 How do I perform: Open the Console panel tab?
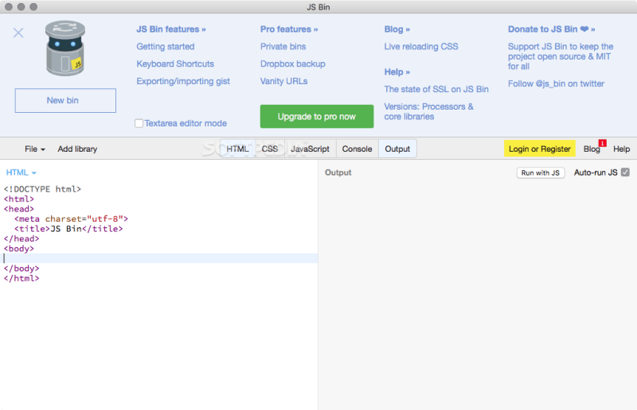(x=357, y=149)
